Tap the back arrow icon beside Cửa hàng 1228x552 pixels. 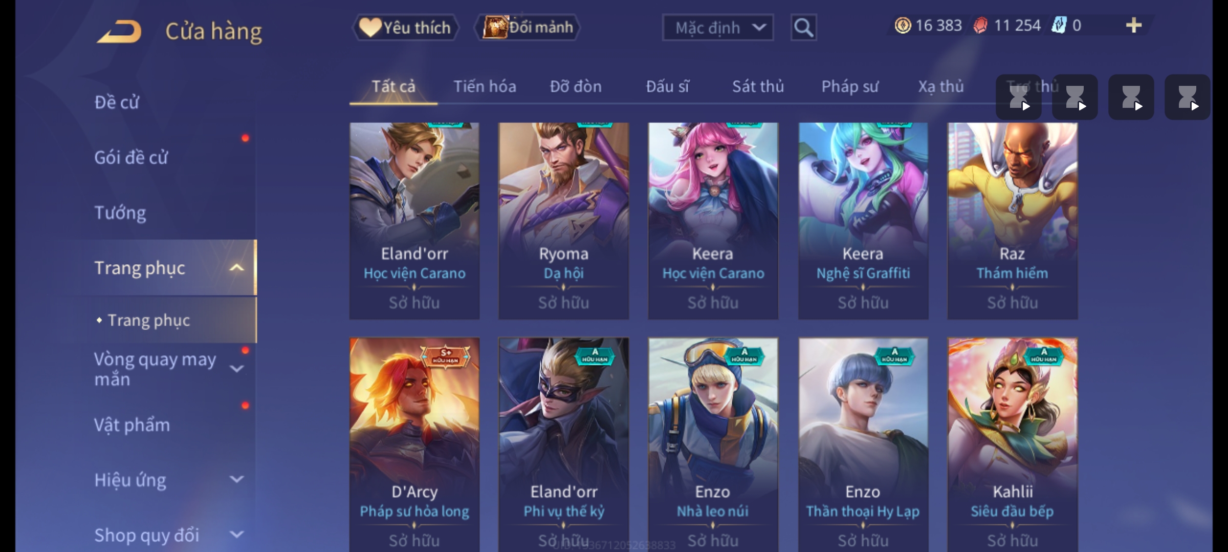119,32
